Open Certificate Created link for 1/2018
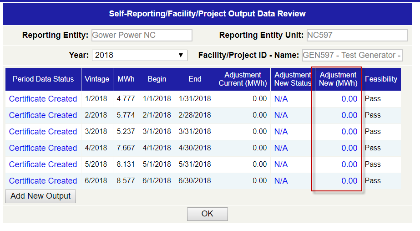Image resolution: width=420 pixels, height=231 pixels. point(43,99)
